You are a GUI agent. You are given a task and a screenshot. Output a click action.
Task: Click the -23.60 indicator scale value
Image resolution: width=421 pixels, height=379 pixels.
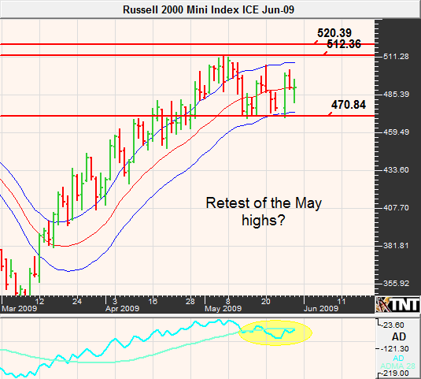[x=393, y=325]
